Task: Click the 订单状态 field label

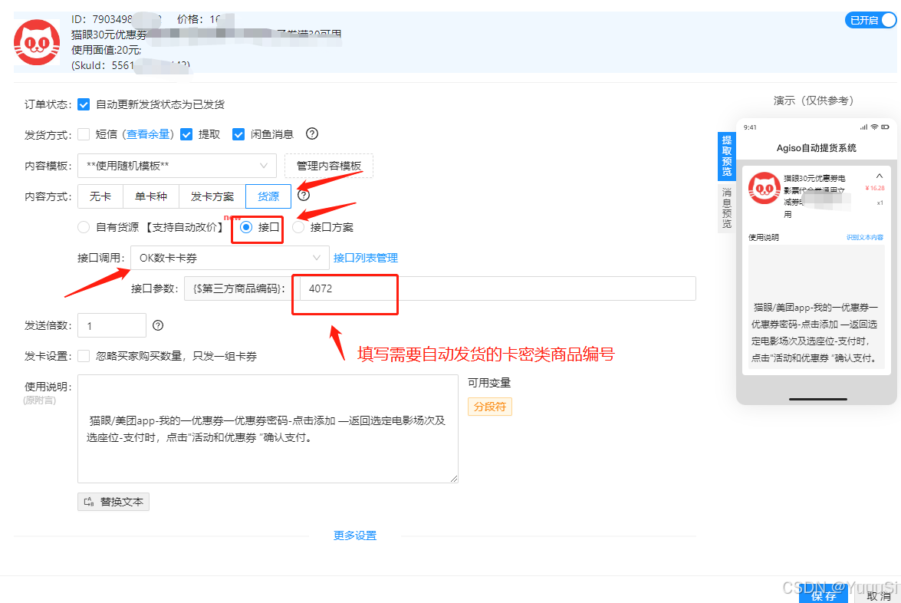Action: (x=48, y=104)
